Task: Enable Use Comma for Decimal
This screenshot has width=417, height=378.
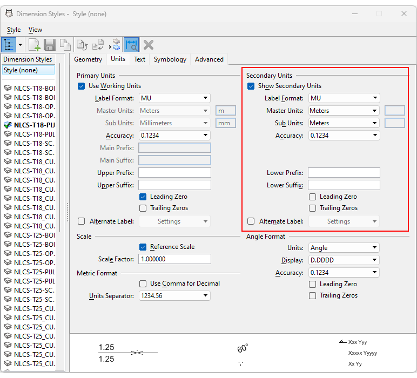Action: [143, 283]
